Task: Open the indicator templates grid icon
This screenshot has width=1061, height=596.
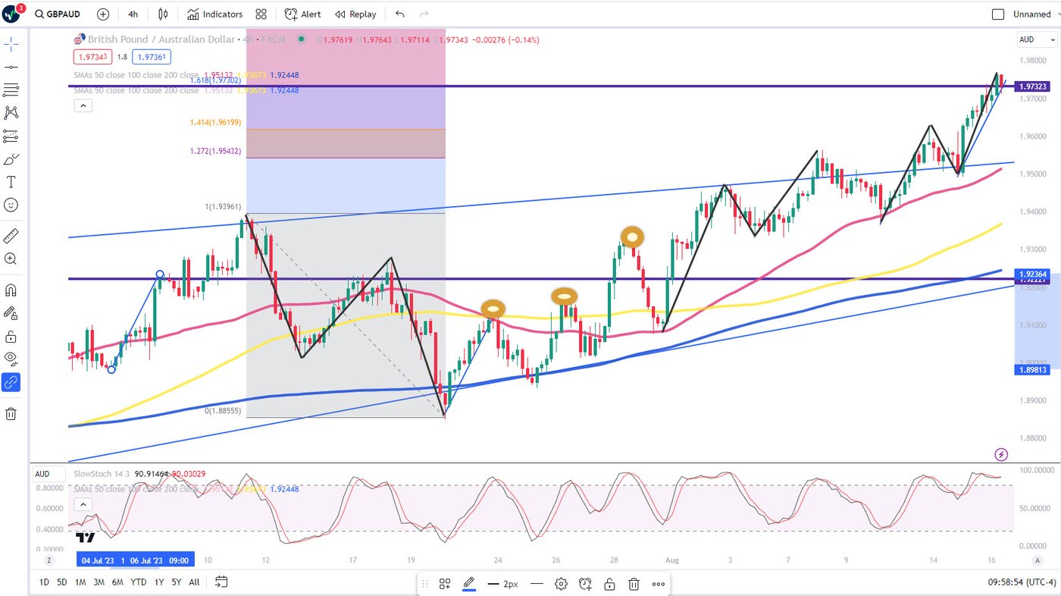Action: (261, 14)
